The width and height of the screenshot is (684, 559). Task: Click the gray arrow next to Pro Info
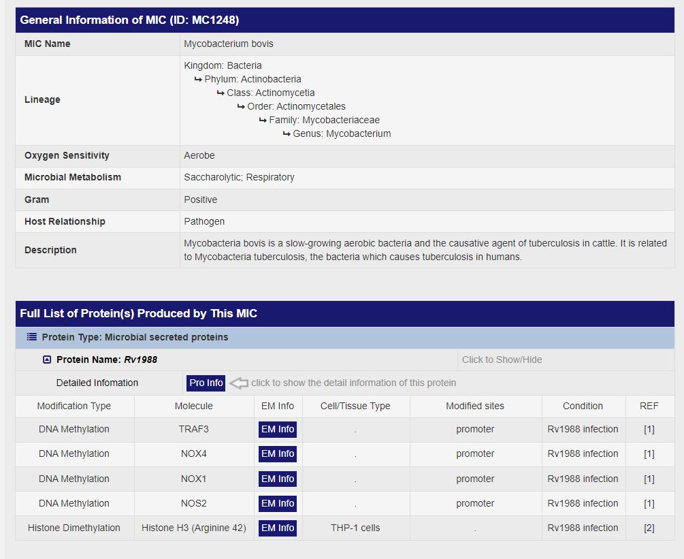[x=238, y=383]
